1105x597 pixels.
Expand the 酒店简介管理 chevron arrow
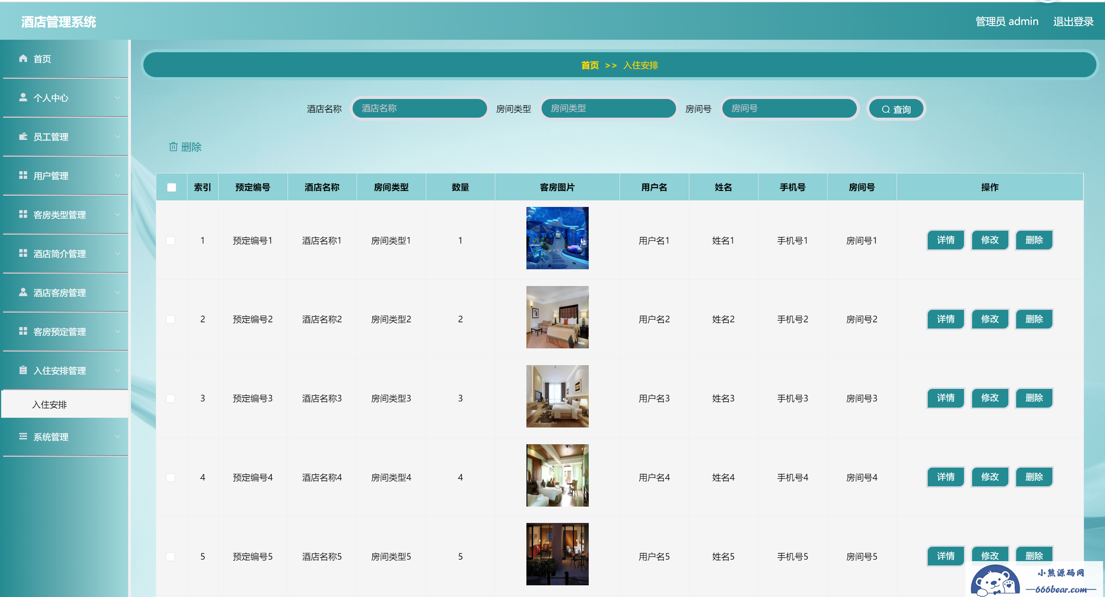click(x=118, y=253)
